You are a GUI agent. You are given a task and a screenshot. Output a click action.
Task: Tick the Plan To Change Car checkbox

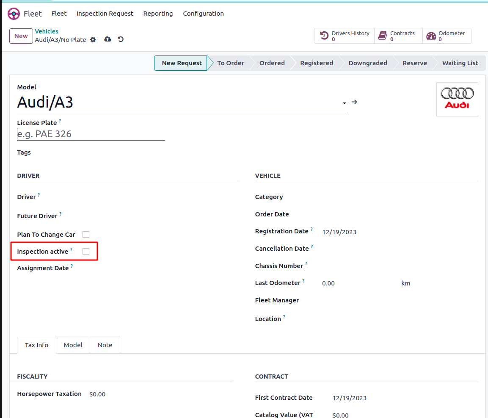86,234
